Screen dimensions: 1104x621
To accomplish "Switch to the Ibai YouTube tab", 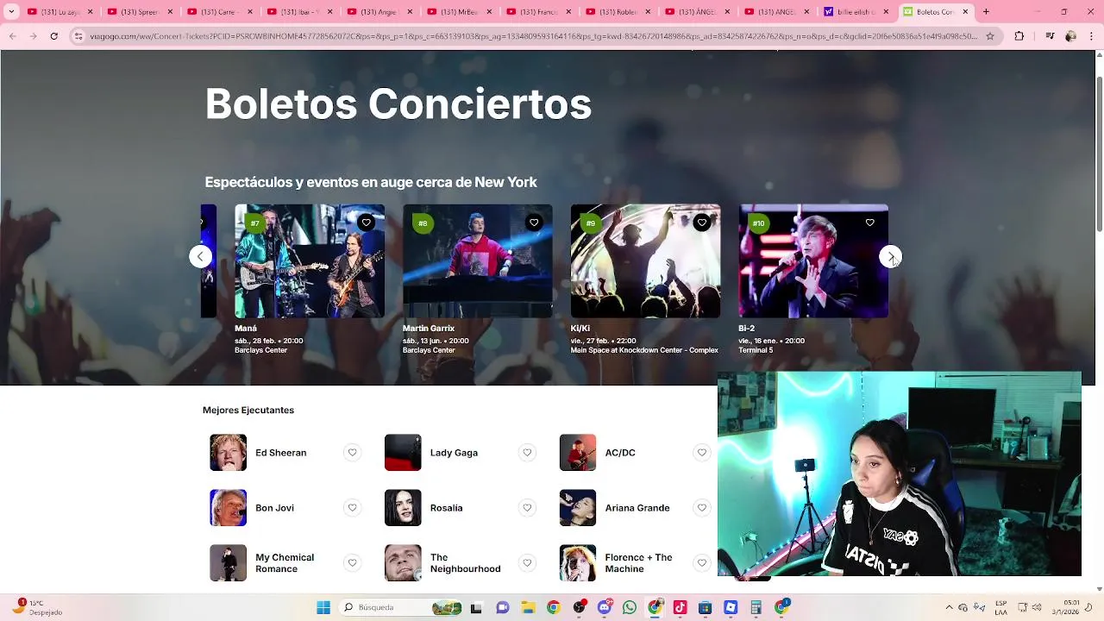I will click(x=298, y=12).
